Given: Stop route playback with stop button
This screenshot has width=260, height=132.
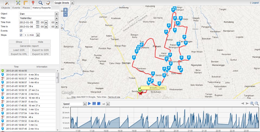Looking at the screenshot, I should pyautogui.click(x=99, y=104).
